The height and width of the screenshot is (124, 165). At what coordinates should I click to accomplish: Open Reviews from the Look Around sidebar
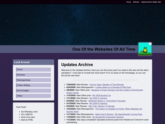tap(34, 75)
